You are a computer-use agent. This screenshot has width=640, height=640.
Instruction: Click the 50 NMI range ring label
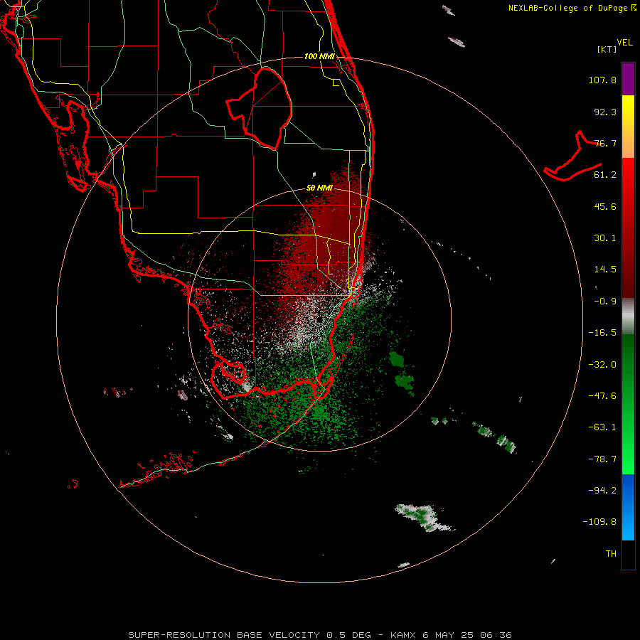tap(319, 188)
